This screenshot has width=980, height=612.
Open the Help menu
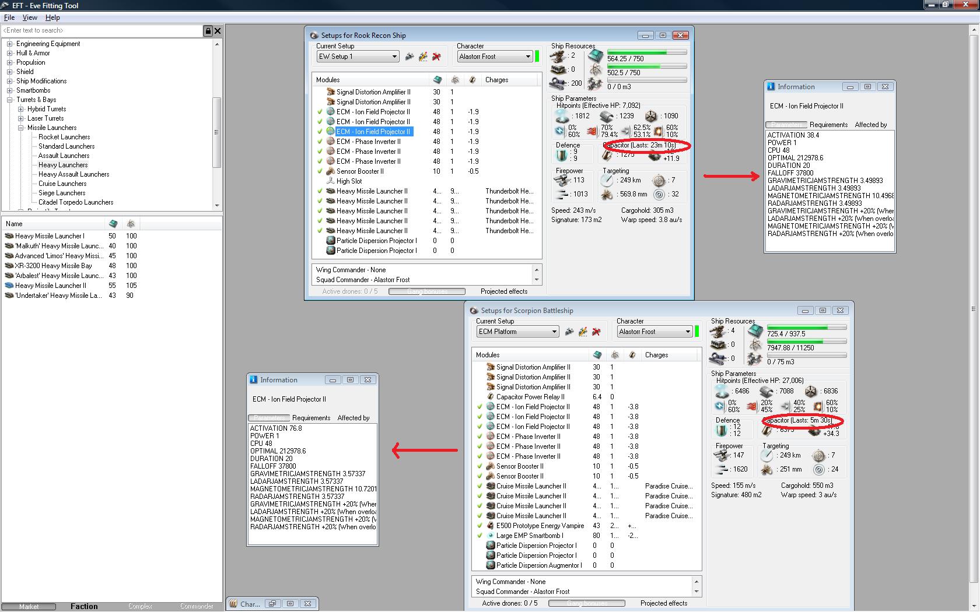click(52, 17)
